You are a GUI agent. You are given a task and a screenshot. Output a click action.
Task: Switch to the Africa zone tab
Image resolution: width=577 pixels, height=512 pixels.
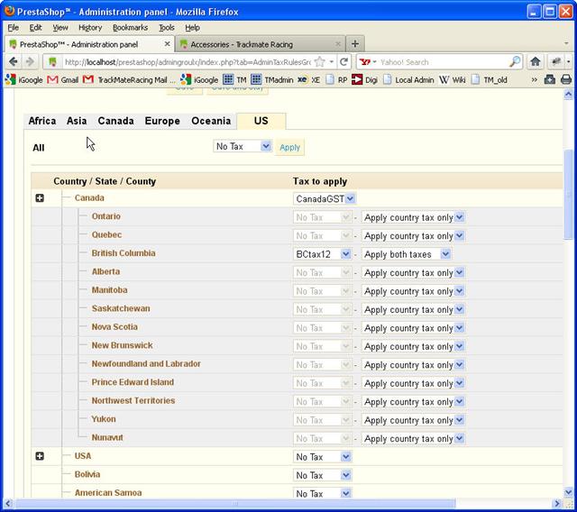point(42,121)
